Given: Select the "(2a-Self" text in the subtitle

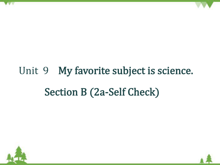Looking at the screenshot, I should [x=108, y=92].
